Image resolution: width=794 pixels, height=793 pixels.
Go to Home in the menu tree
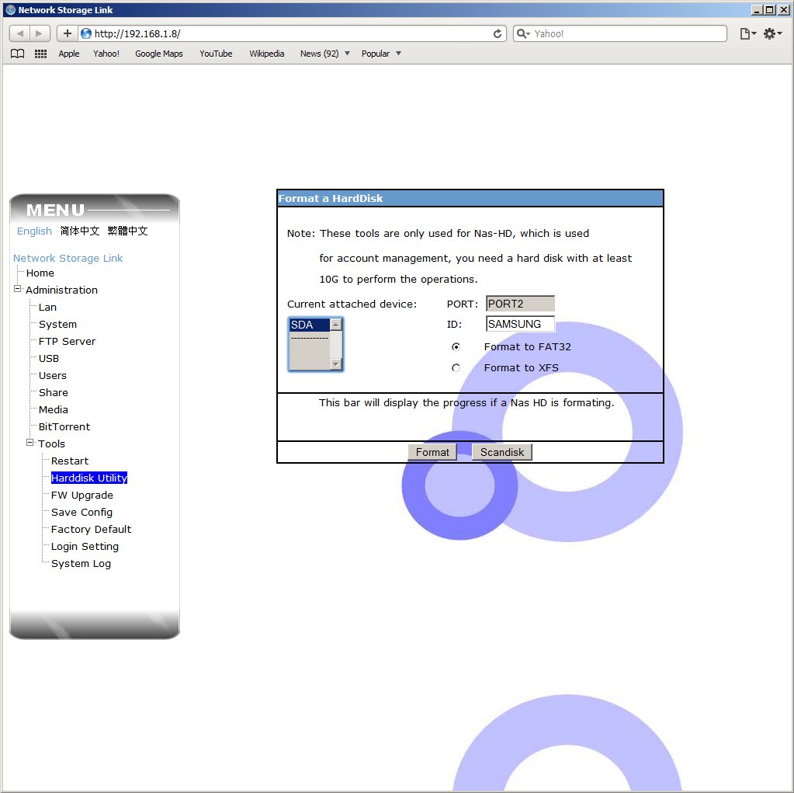(40, 273)
